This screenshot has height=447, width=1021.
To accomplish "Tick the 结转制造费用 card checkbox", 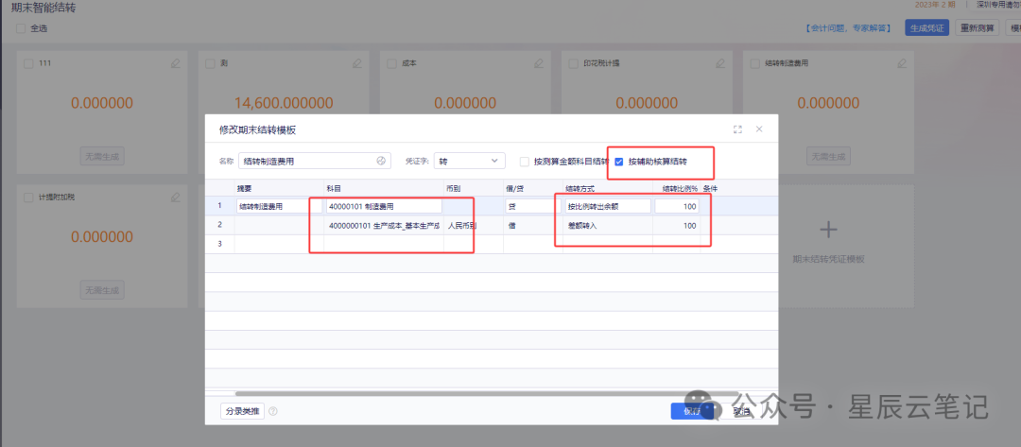I will click(754, 63).
